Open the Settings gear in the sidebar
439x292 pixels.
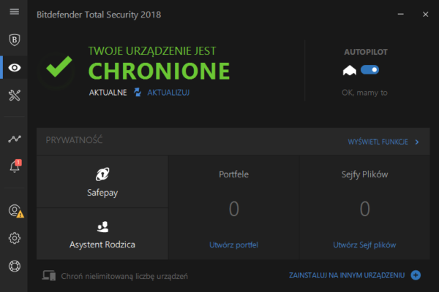(x=15, y=239)
